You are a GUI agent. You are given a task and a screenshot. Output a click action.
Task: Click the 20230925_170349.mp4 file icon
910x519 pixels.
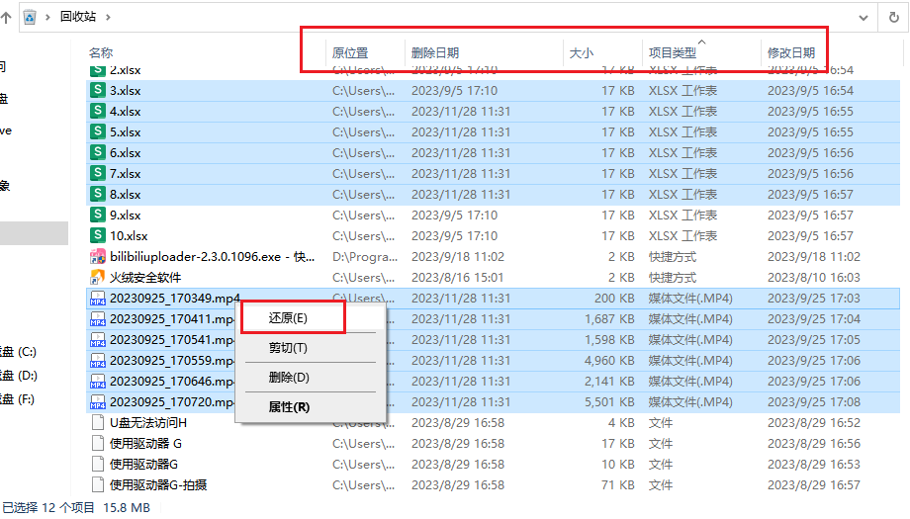point(98,299)
